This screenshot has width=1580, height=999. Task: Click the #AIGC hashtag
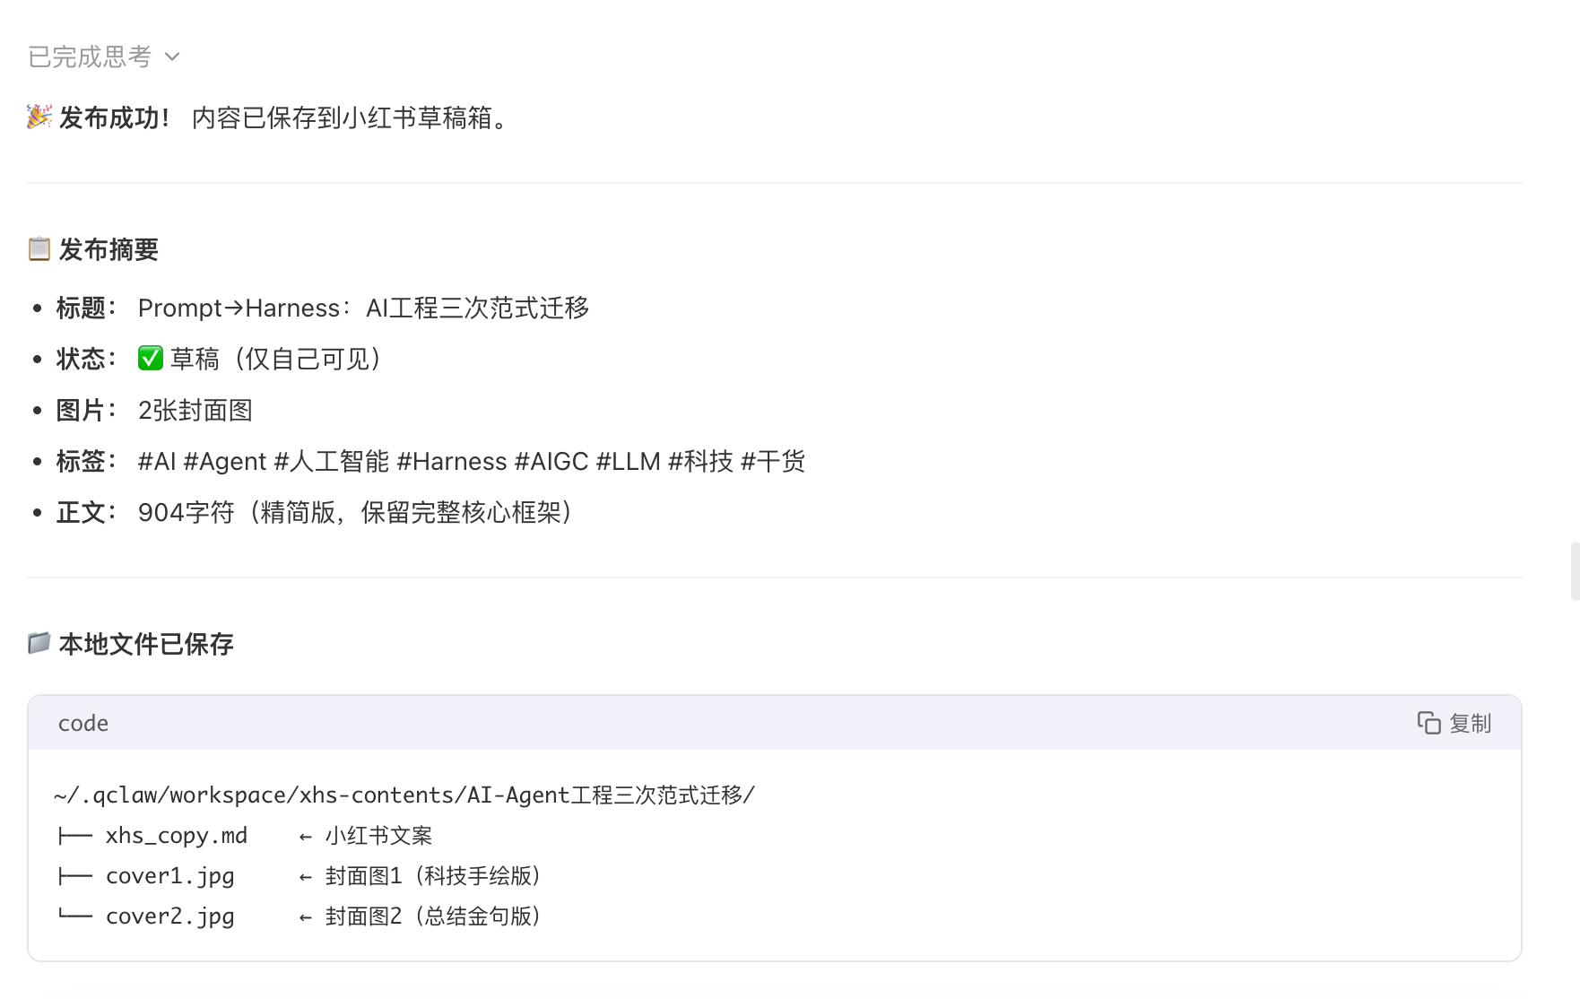[551, 461]
